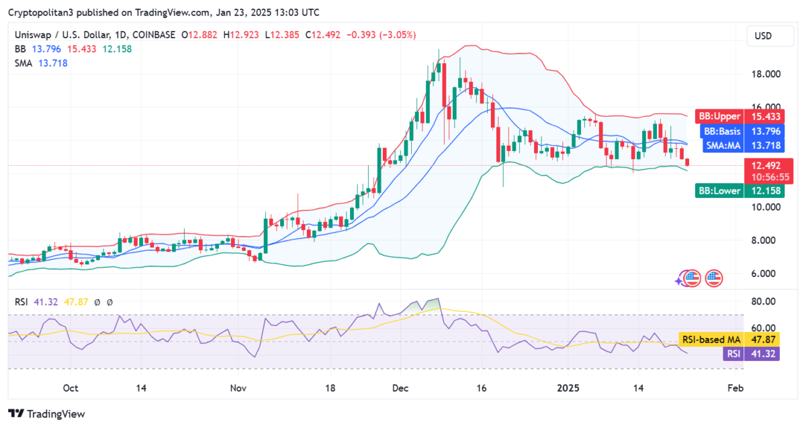Select the RSI indicator legend label

pyautogui.click(x=21, y=303)
